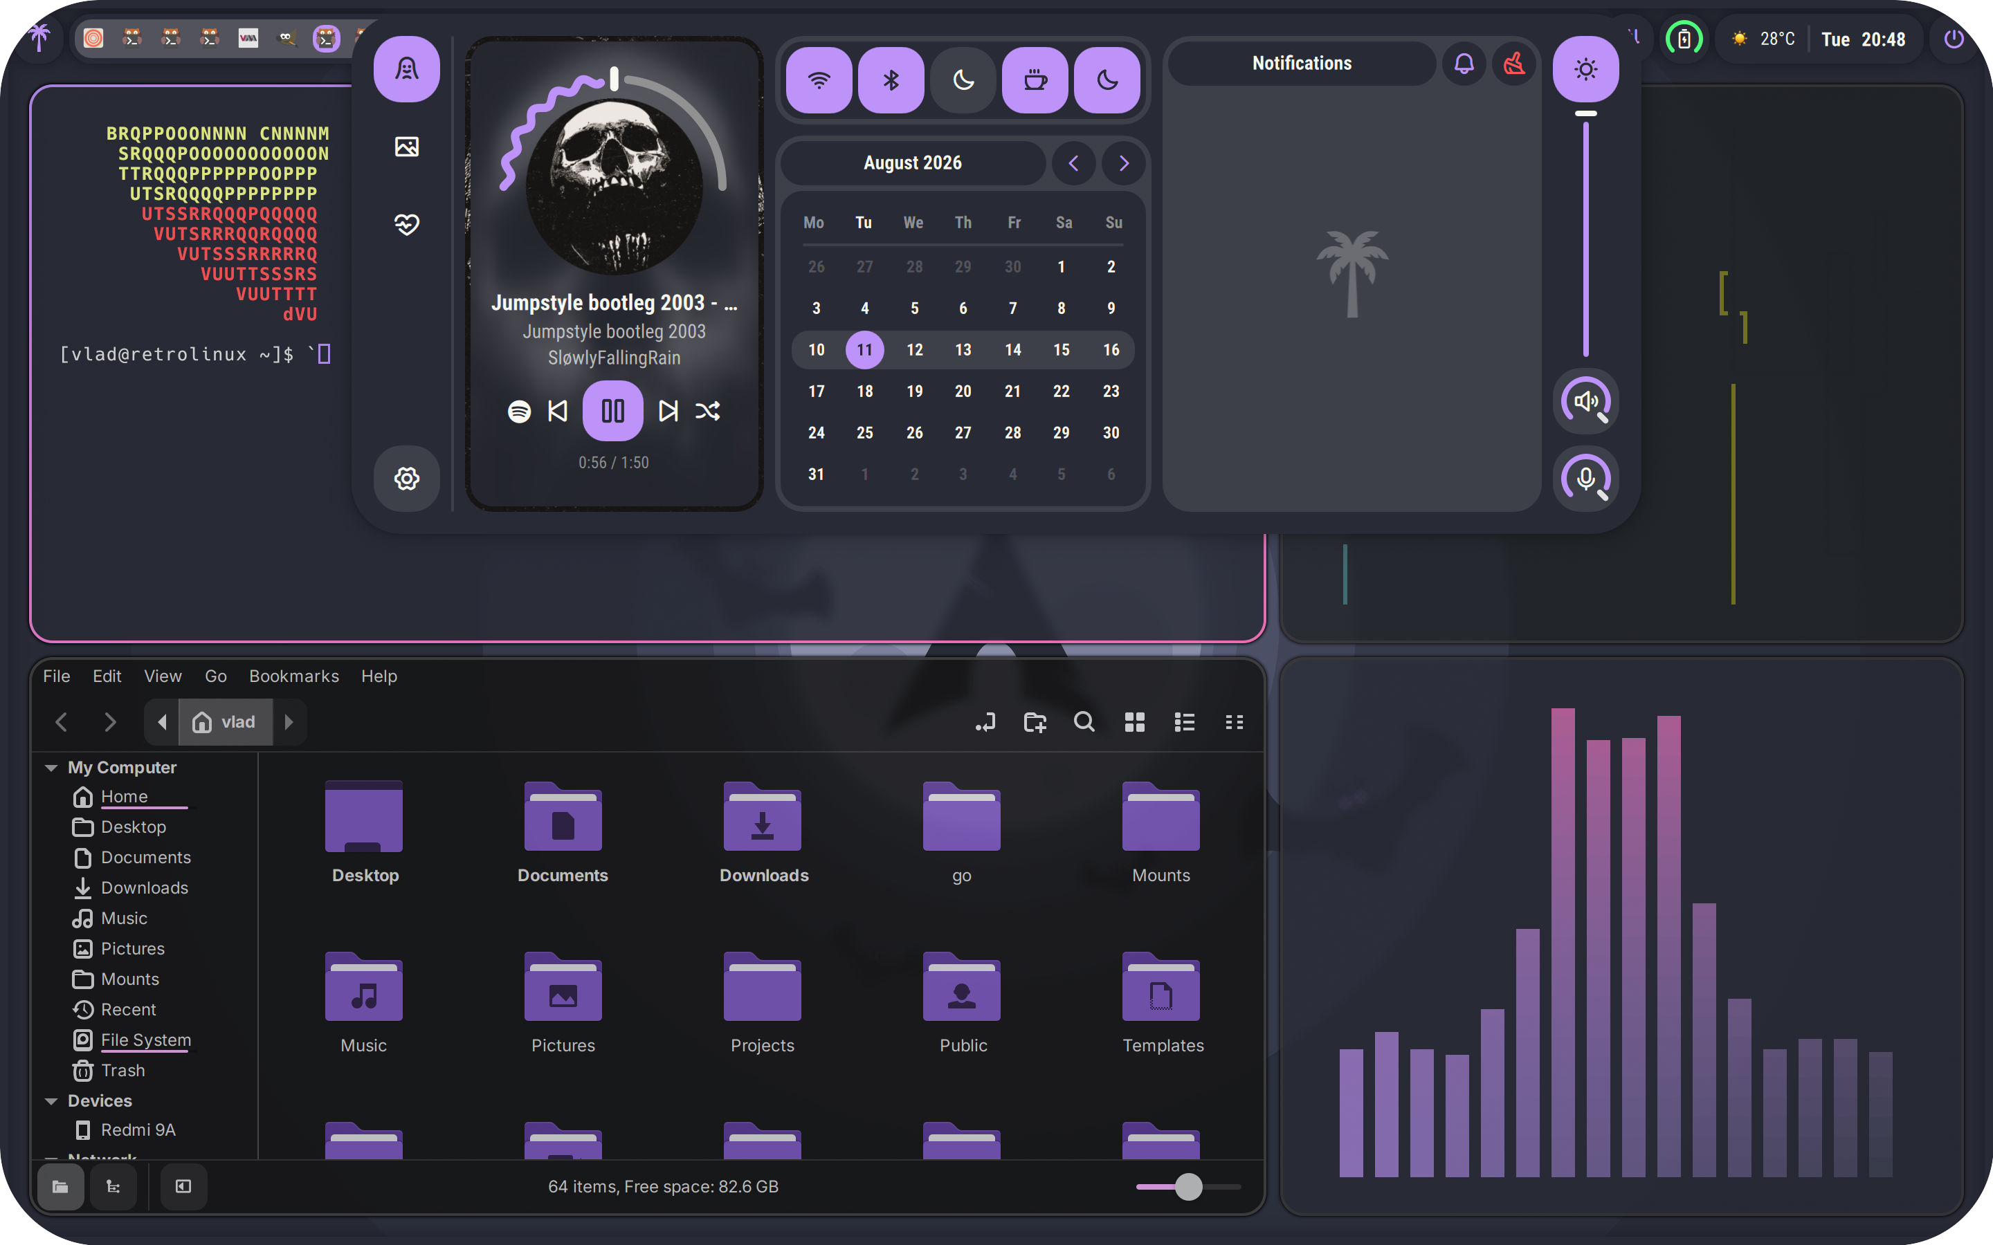1993x1245 pixels.
Task: Click the path bar right scroll arrow
Action: pyautogui.click(x=289, y=722)
